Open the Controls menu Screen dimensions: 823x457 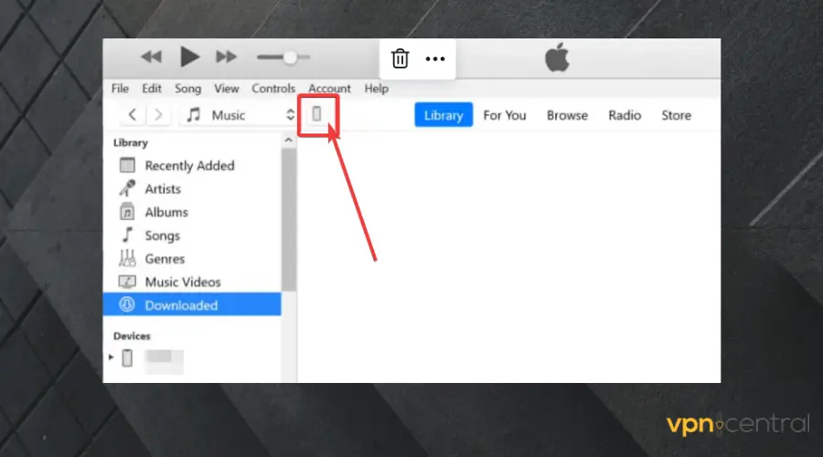pos(273,88)
